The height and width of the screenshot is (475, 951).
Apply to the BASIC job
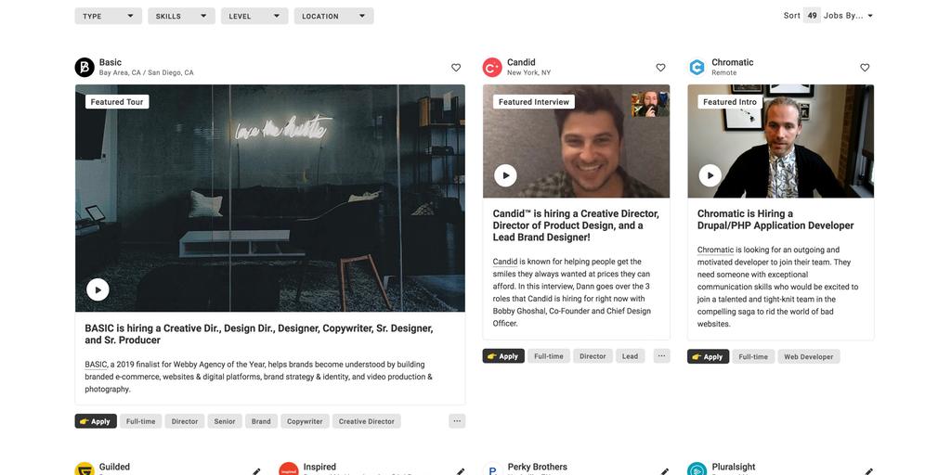tap(96, 422)
